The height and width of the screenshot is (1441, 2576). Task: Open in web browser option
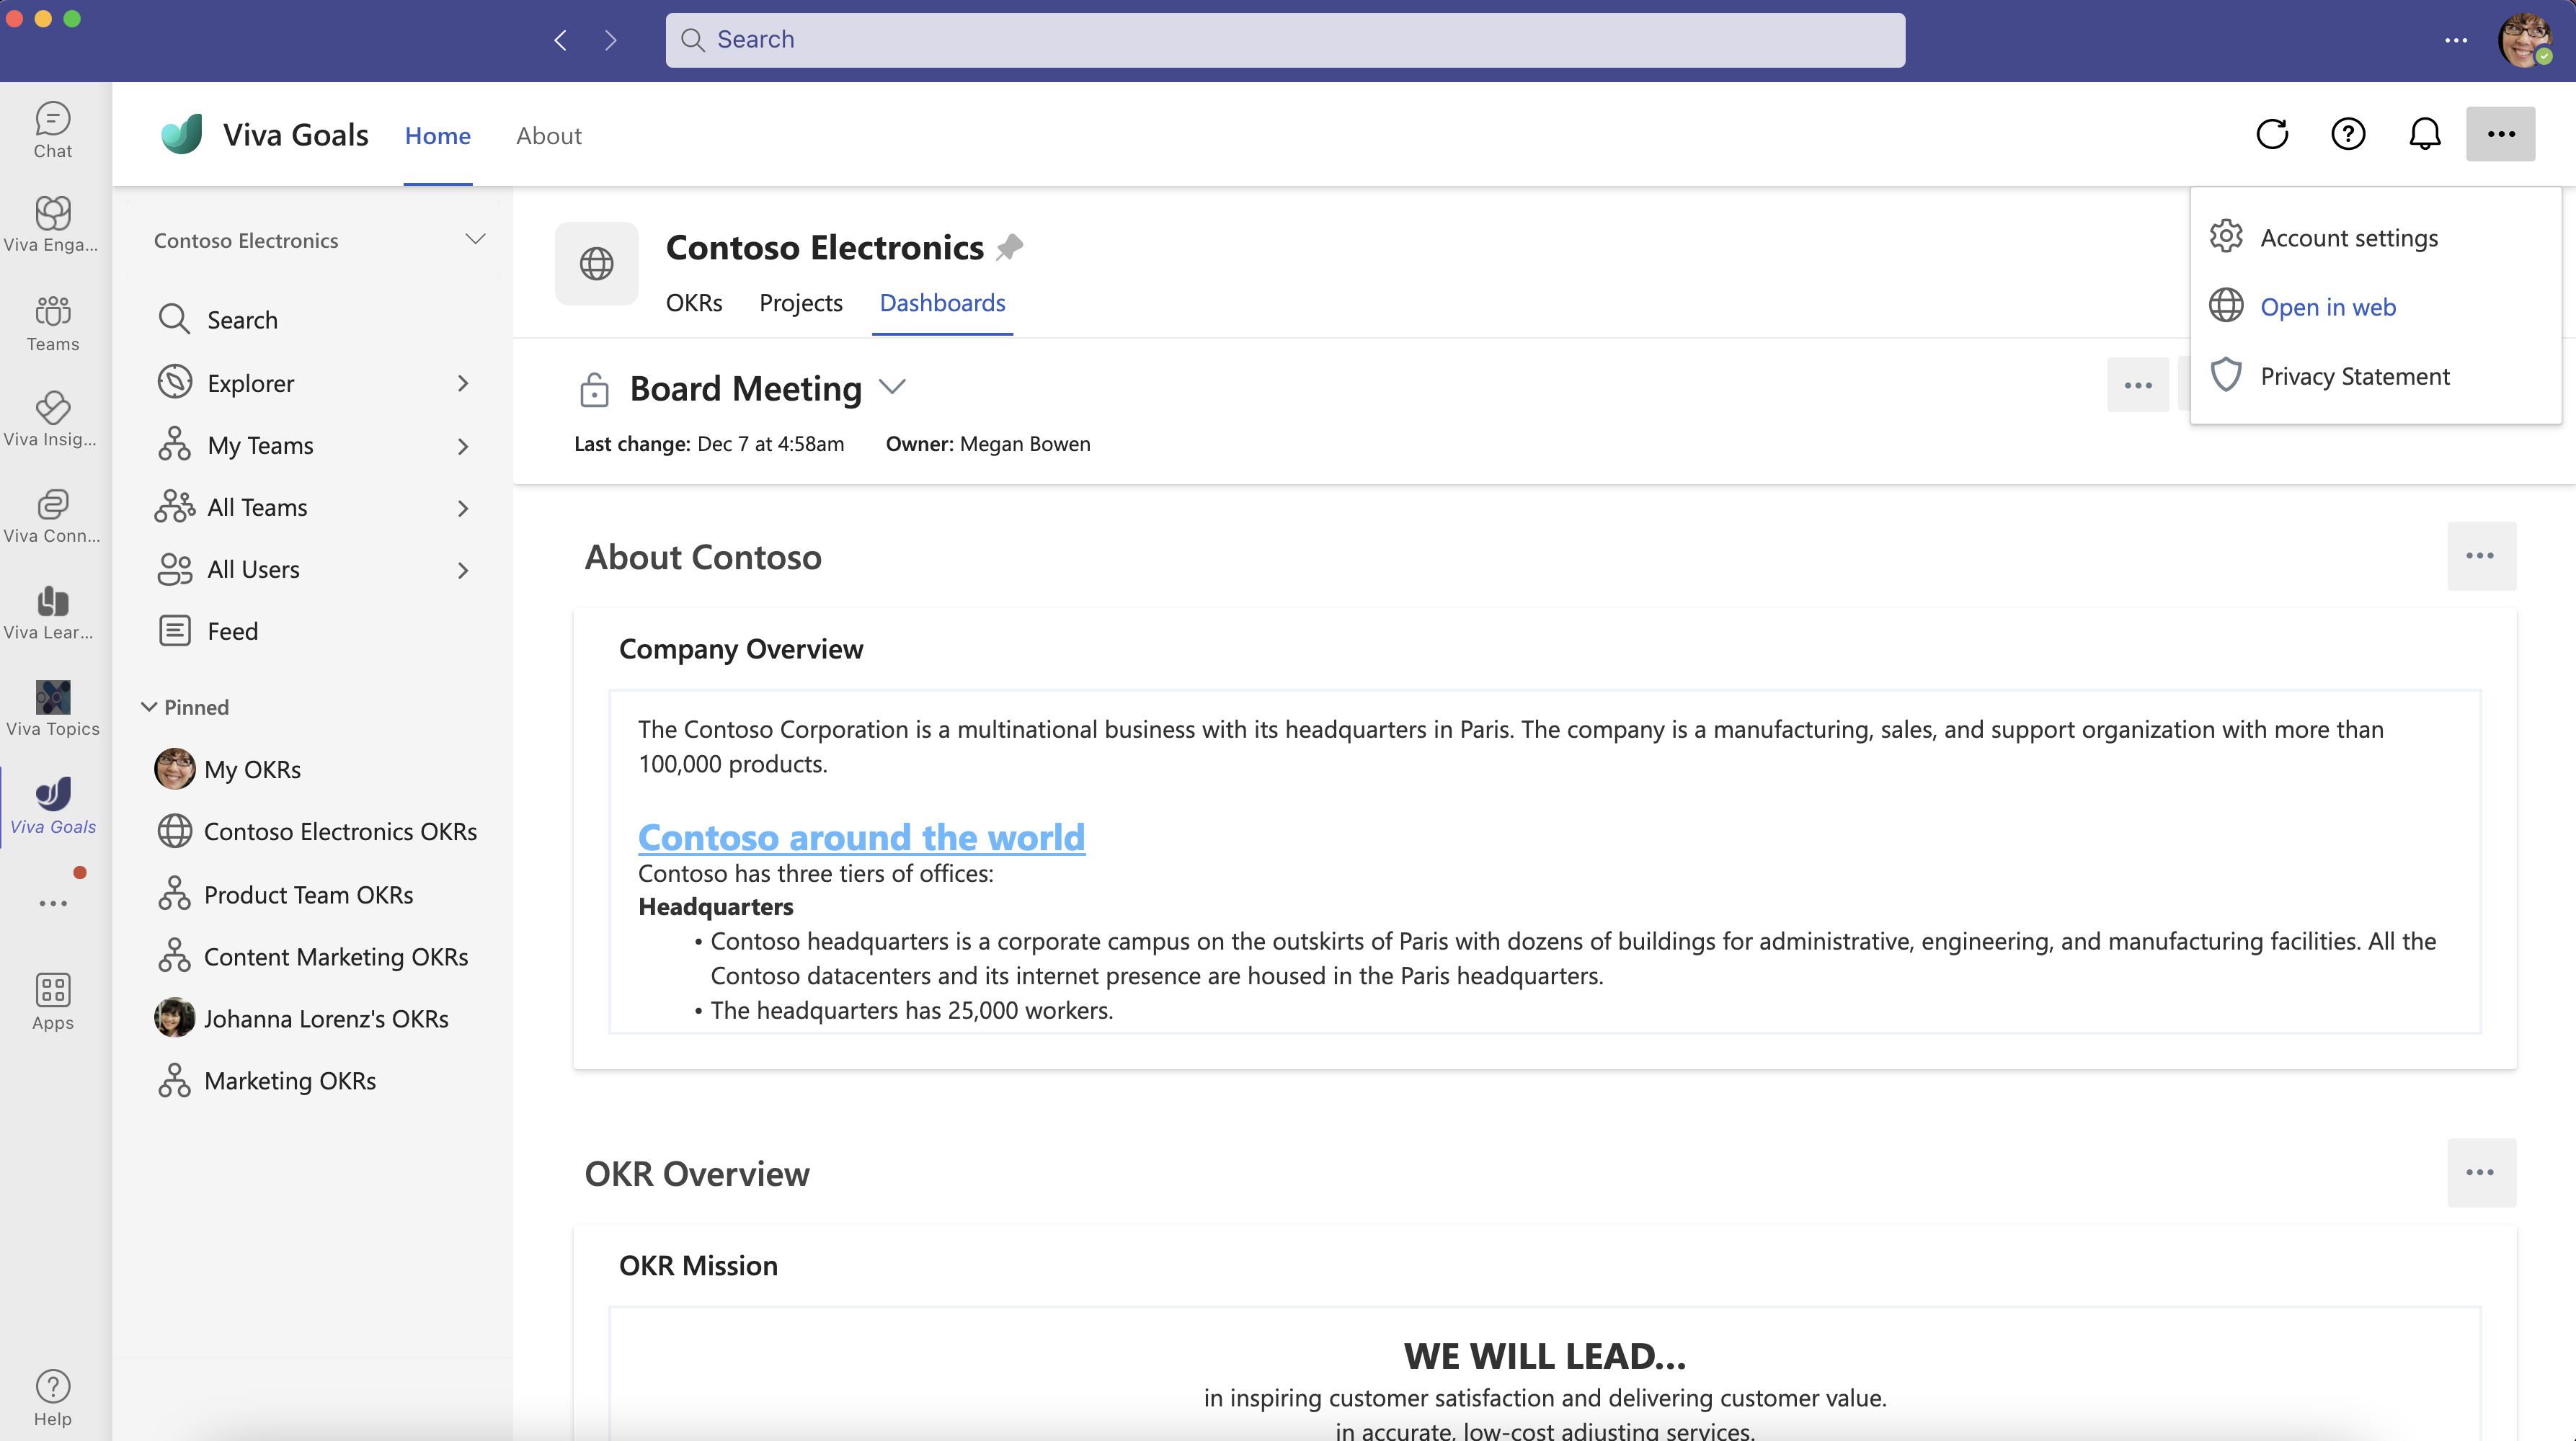tap(2328, 304)
